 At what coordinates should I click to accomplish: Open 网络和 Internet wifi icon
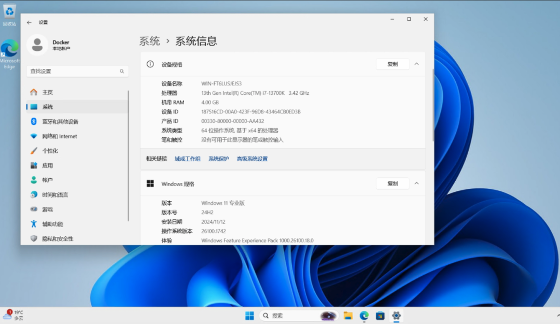click(34, 136)
